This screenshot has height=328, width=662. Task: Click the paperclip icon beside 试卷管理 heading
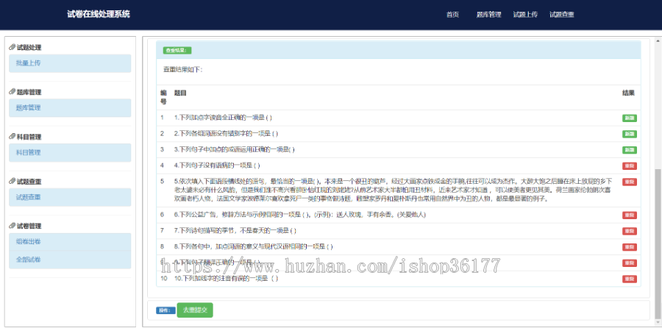coord(13,226)
